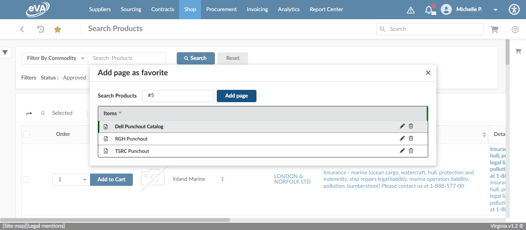Viewport: 526px width, 230px height.
Task: Open the history clock icon
Action: point(40,29)
